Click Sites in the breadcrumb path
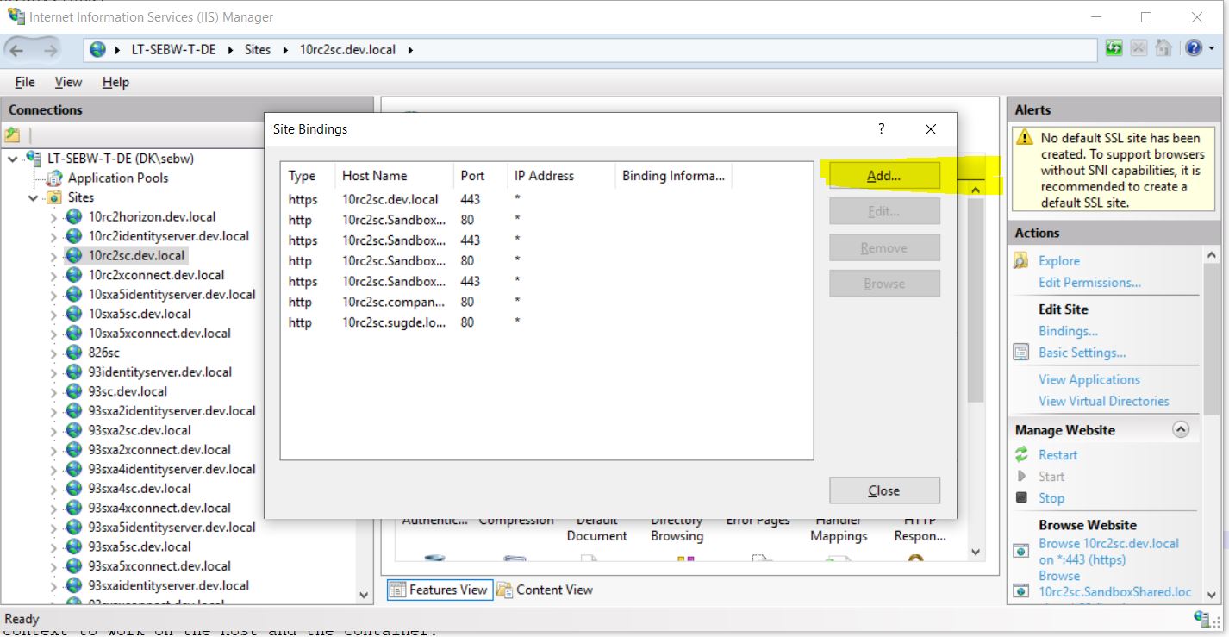Viewport: 1229px width, 637px height. click(x=258, y=50)
